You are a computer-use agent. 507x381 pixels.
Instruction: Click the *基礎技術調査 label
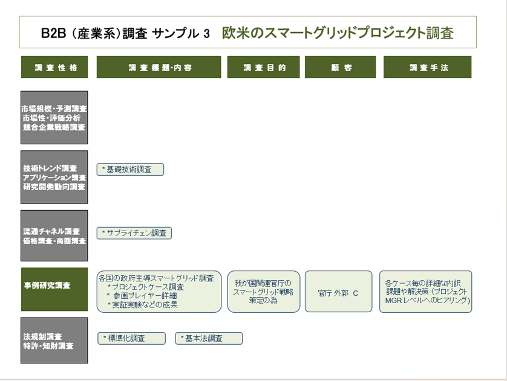coord(130,170)
